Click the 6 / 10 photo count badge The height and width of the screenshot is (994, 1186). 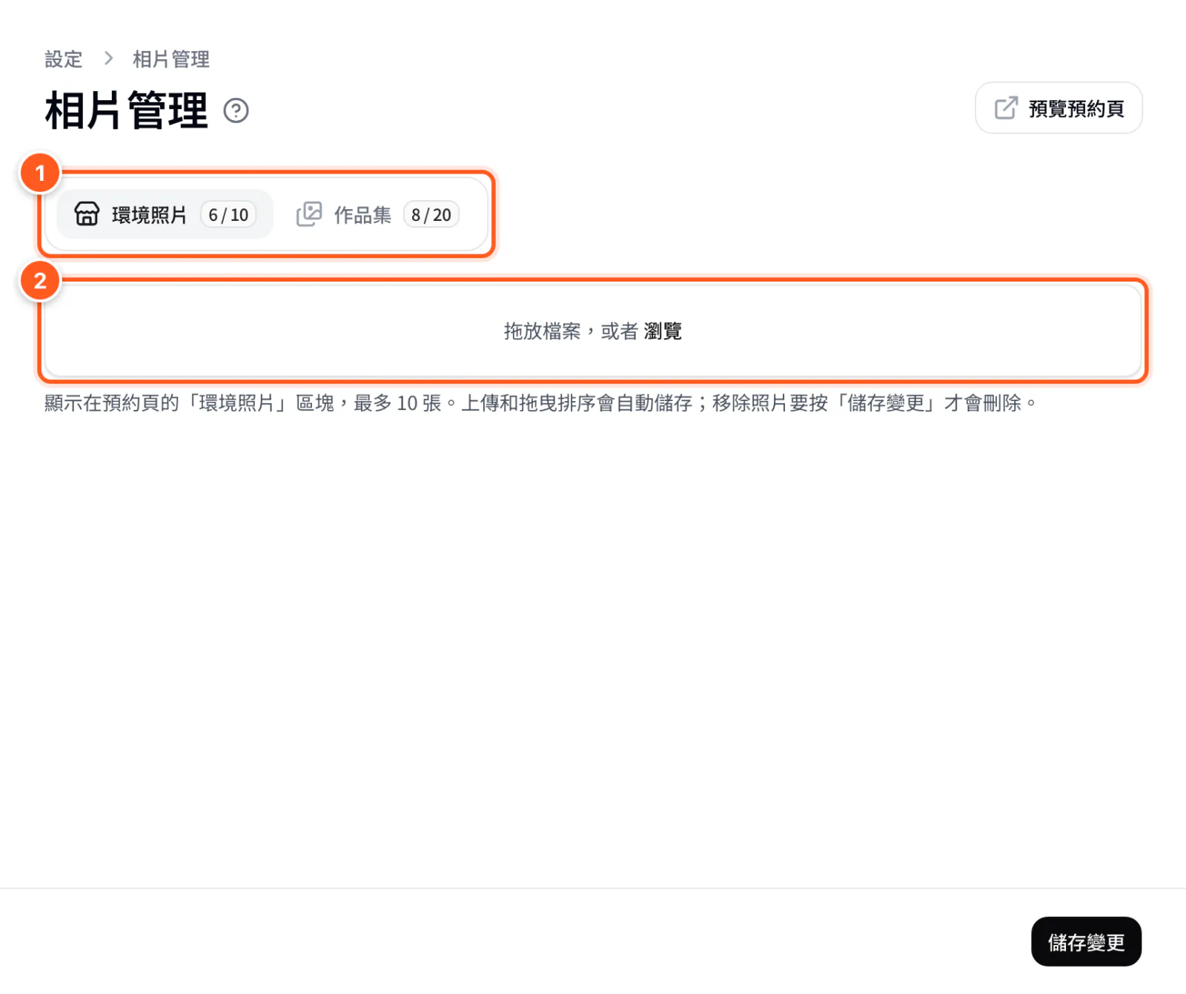[x=228, y=215]
